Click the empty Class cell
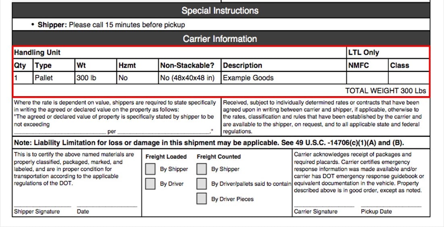 [409, 78]
